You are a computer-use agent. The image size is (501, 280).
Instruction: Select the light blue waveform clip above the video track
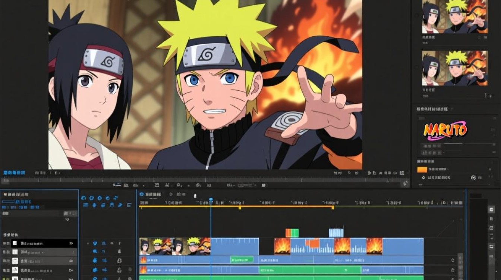click(x=336, y=233)
